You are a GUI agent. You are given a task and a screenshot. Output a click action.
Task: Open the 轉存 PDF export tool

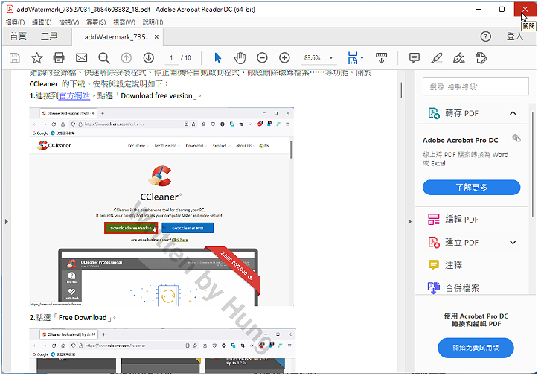[452, 113]
